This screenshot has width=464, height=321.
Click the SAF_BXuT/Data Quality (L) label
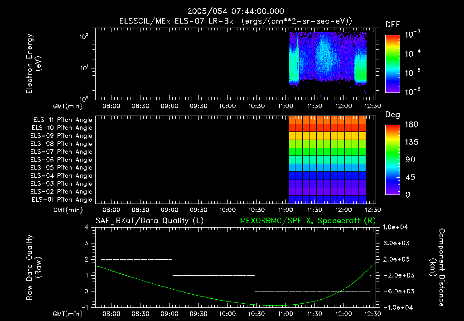pos(150,221)
